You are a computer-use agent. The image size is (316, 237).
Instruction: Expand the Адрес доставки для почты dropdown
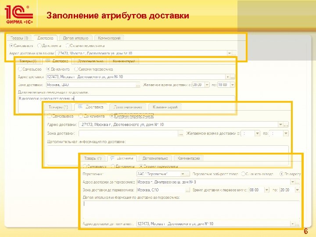click(x=230, y=54)
